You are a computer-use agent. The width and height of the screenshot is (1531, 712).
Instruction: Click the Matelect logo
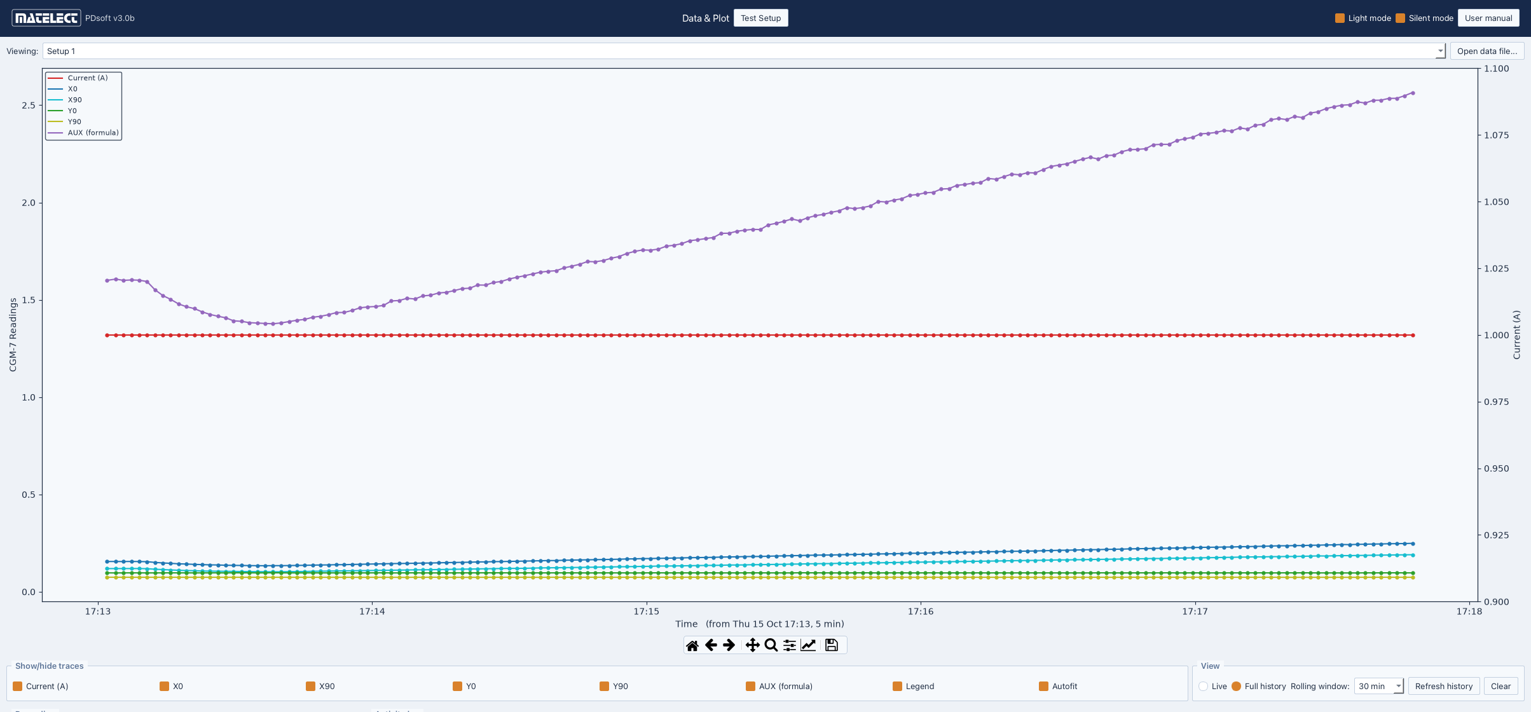(x=46, y=18)
